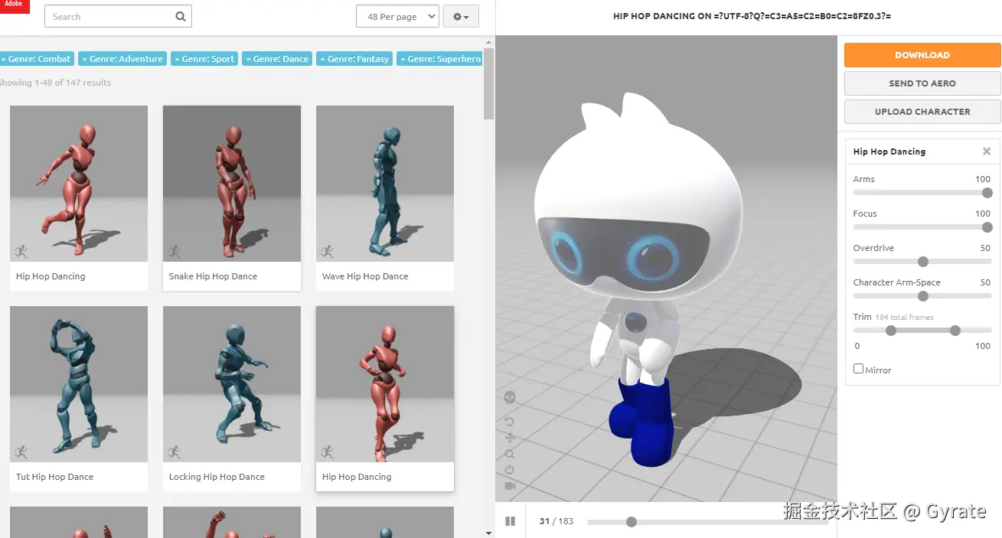The height and width of the screenshot is (538, 1002).
Task: Click the Trim slider end handle
Action: pos(955,331)
